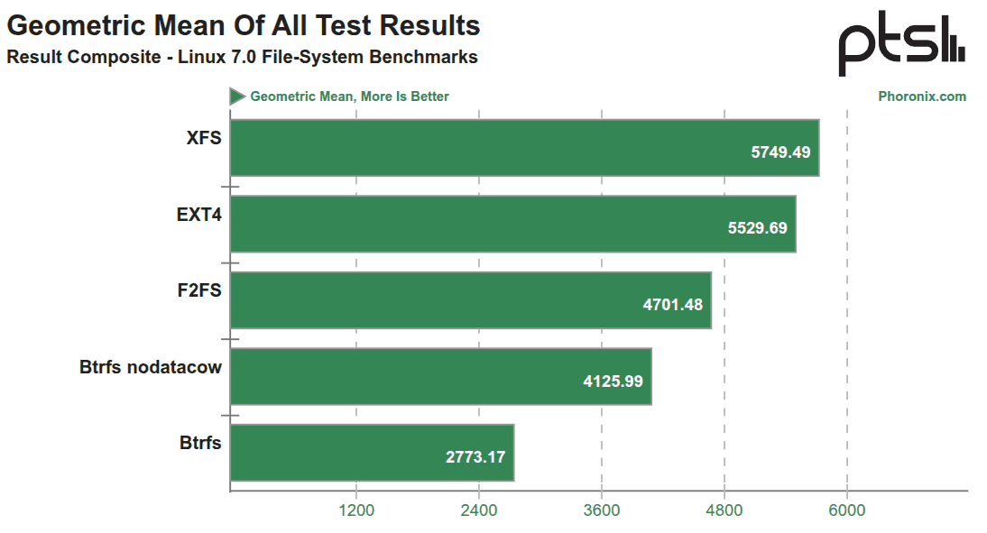This screenshot has width=987, height=533.
Task: Select the 4800 x-axis tick label
Action: pos(724,510)
